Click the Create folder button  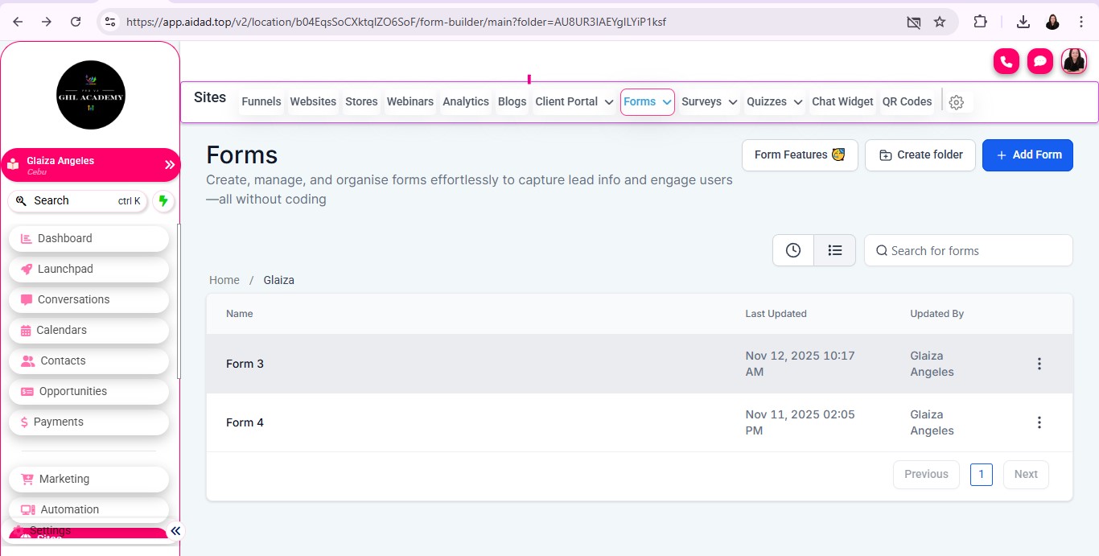(920, 155)
